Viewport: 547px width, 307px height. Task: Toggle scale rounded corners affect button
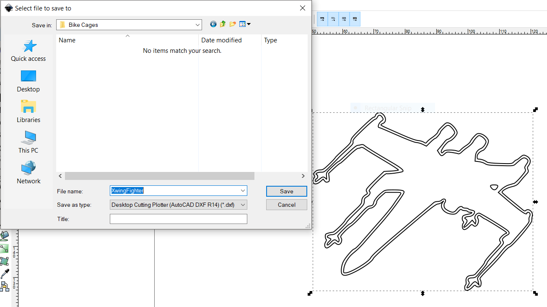[333, 19]
